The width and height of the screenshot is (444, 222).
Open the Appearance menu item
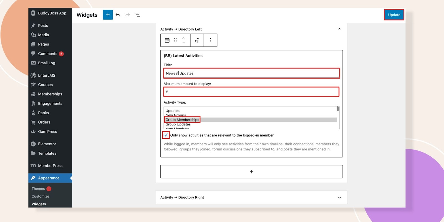[50, 178]
